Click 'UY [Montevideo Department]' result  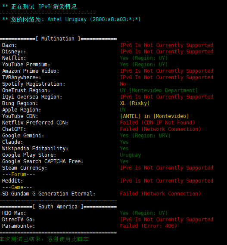pyautogui.click(x=159, y=90)
